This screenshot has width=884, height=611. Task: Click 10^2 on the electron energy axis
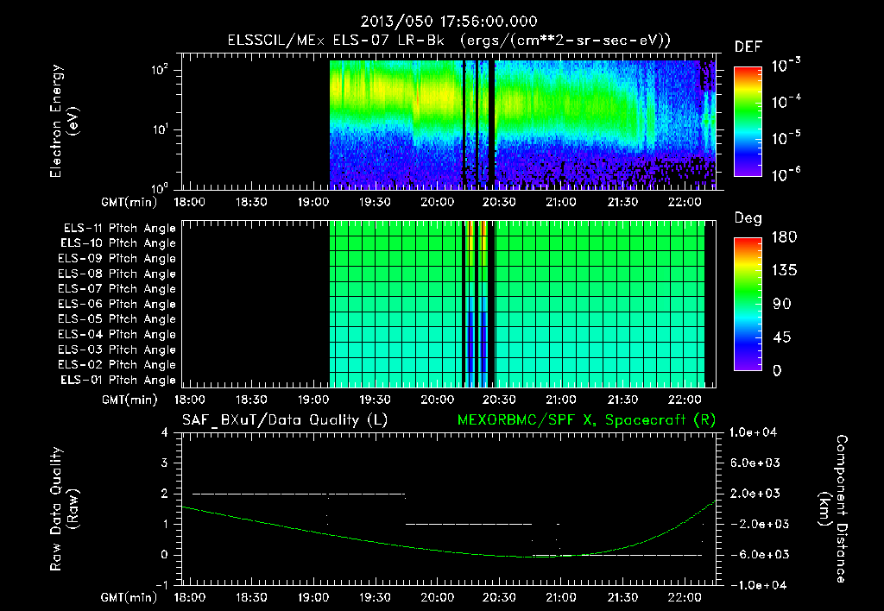click(160, 70)
